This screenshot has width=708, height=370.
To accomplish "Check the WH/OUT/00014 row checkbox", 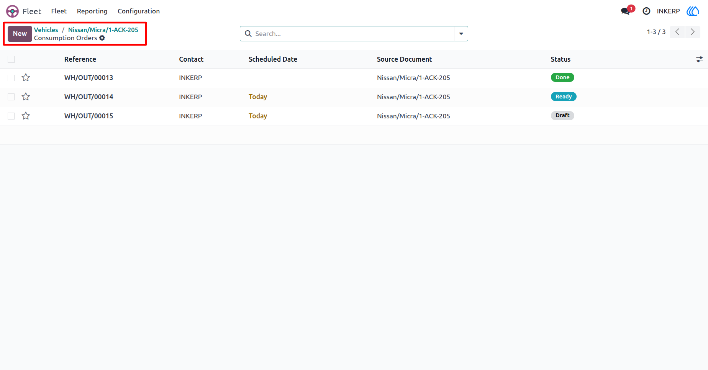I will pyautogui.click(x=11, y=97).
